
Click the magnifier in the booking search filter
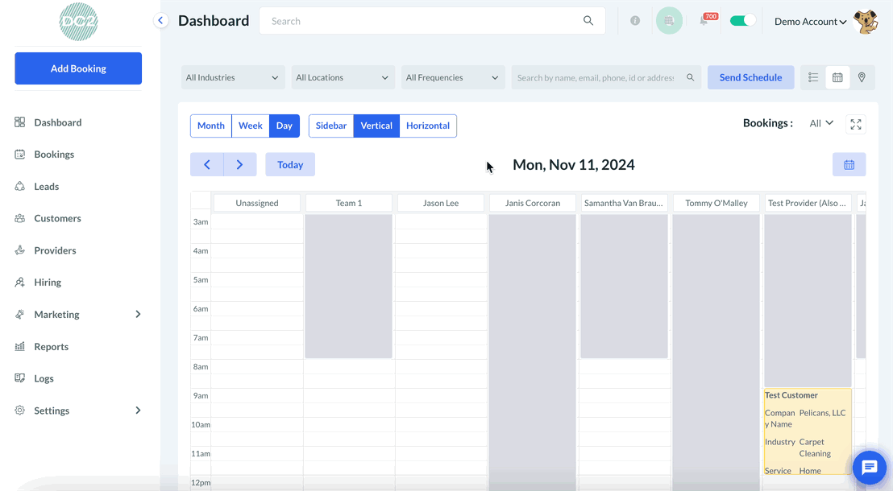click(690, 77)
